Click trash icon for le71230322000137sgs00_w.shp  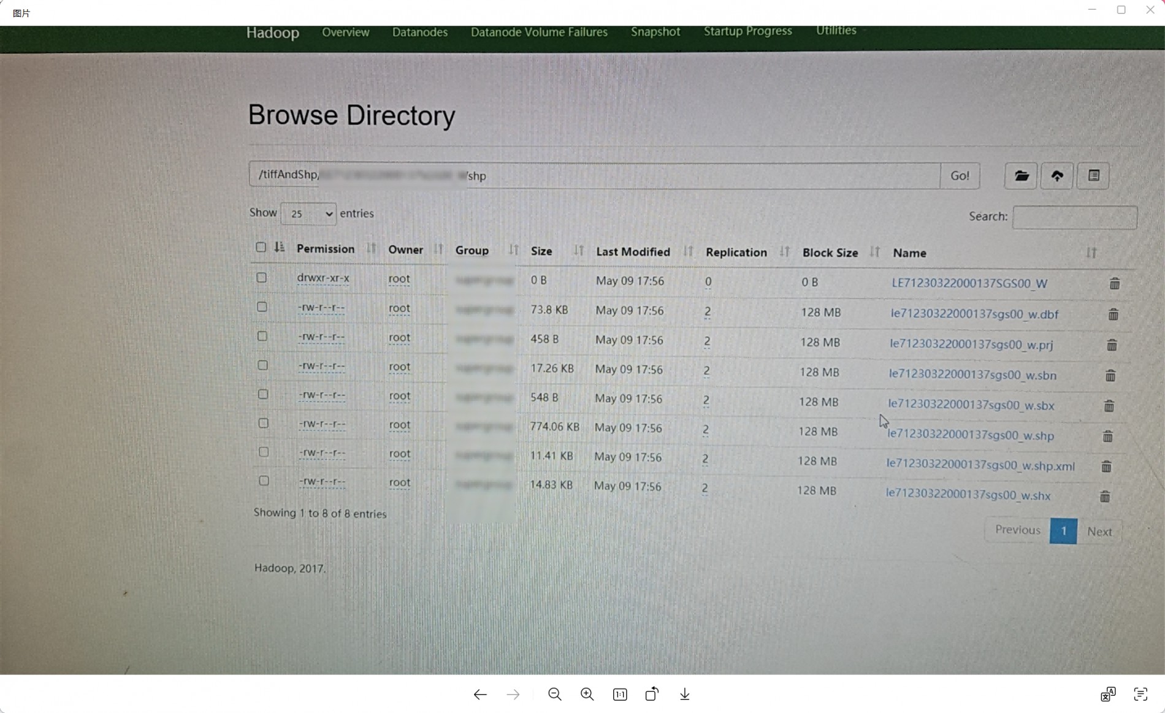pyautogui.click(x=1108, y=436)
